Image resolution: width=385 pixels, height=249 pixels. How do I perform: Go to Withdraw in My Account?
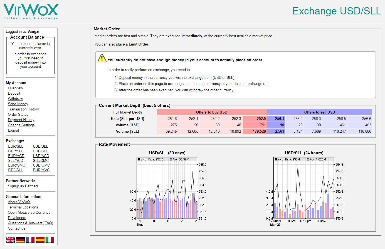tap(15, 99)
